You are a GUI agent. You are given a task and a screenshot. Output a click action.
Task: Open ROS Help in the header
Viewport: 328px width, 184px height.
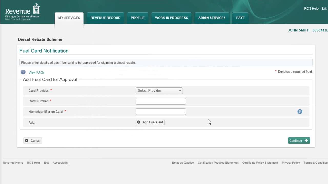click(311, 9)
